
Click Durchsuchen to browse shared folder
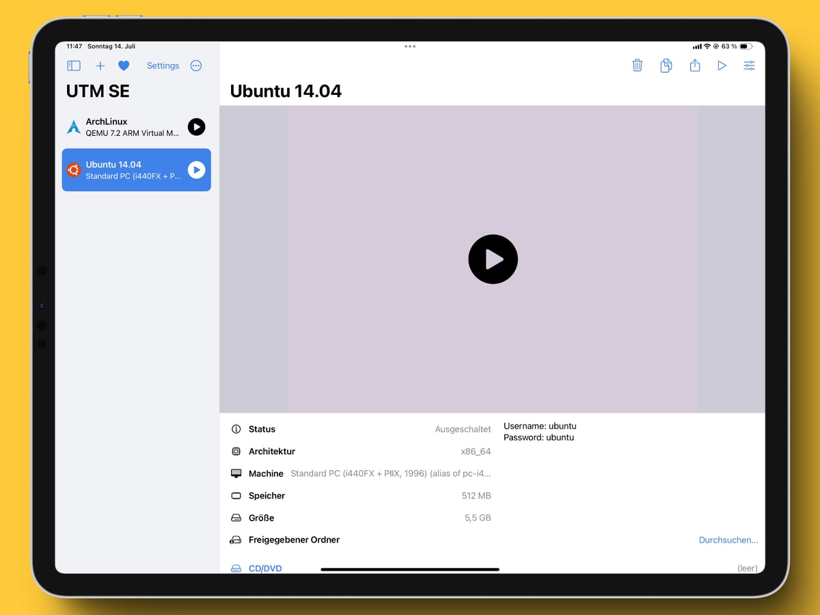728,540
